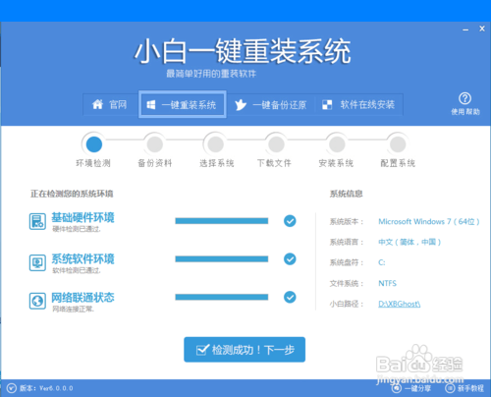Click the Microsoft Windows 7 (64位) text

click(429, 222)
